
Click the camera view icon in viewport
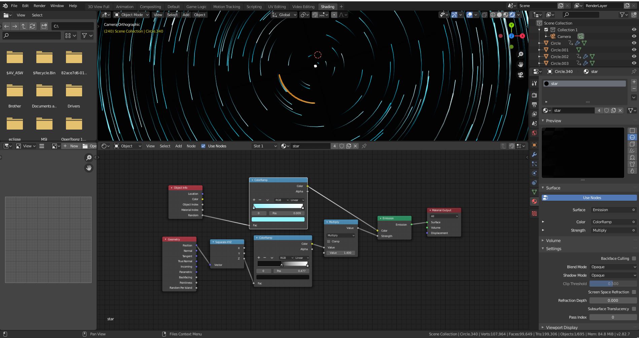click(x=521, y=75)
